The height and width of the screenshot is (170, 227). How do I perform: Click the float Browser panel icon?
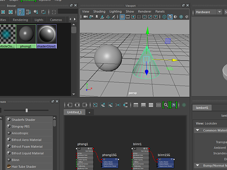(71, 5)
